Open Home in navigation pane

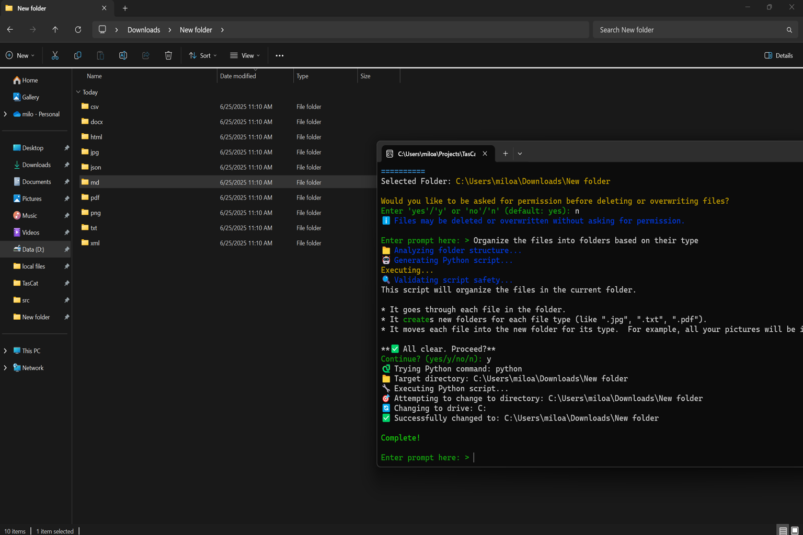[30, 80]
